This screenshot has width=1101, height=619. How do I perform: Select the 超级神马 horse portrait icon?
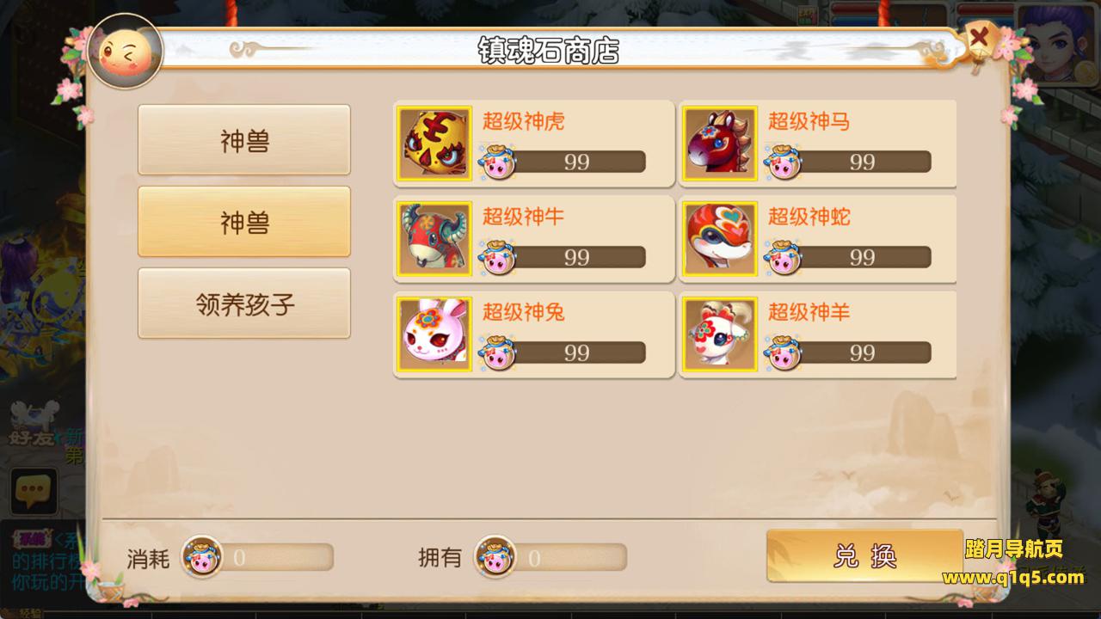pyautogui.click(x=720, y=143)
